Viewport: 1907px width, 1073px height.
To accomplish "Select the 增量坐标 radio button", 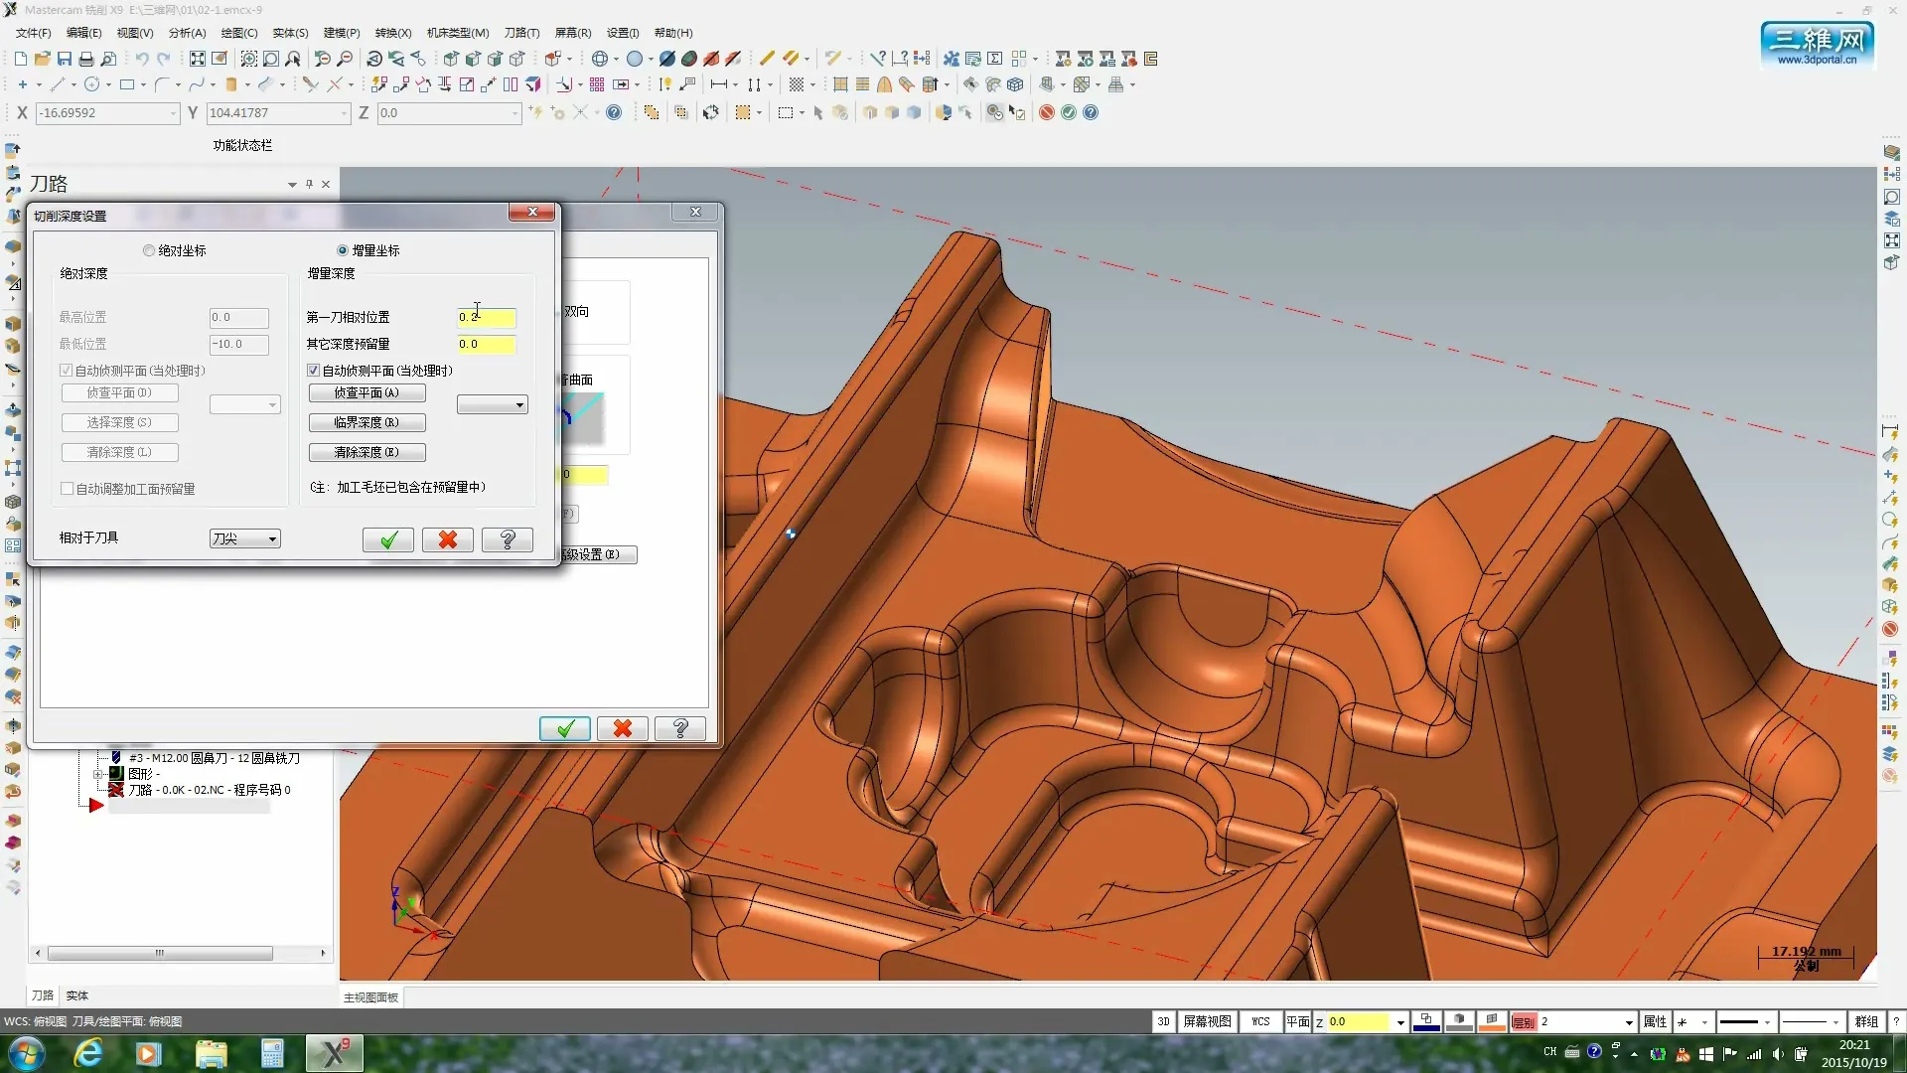I will [343, 250].
